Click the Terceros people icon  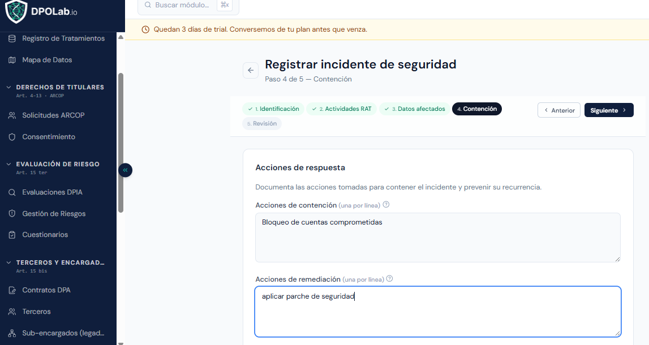(x=12, y=312)
